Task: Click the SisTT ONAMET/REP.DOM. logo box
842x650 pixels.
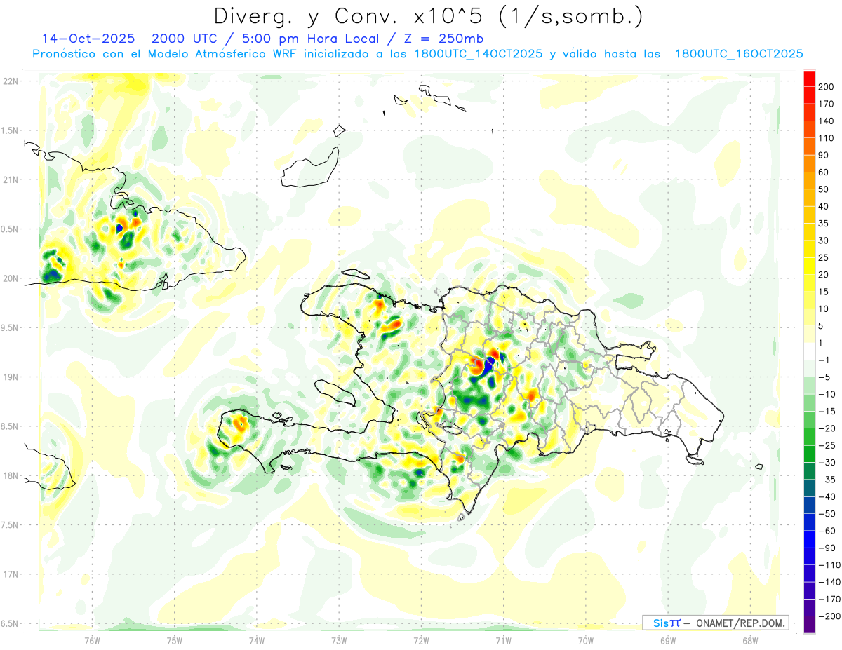Action: click(715, 623)
